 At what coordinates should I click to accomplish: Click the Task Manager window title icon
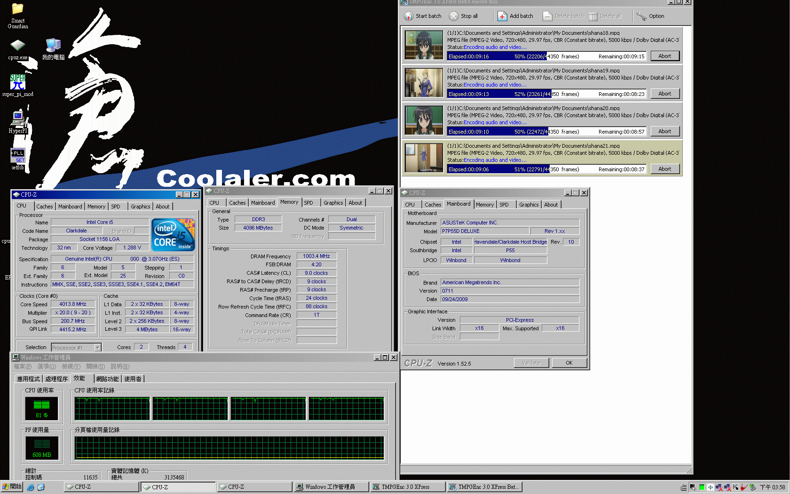16,358
